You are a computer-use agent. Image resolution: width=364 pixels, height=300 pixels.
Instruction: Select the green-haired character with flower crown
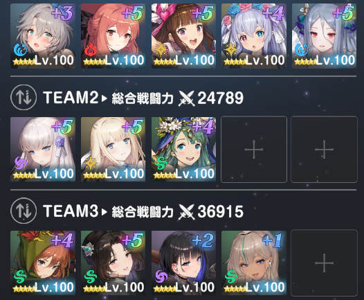(x=183, y=149)
